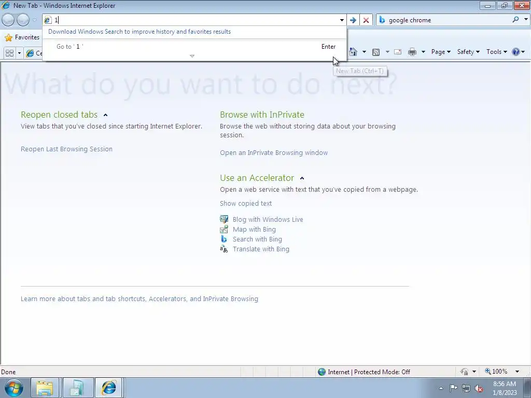Image resolution: width=531 pixels, height=398 pixels.
Task: Open the second taskbar program icon
Action: (x=77, y=388)
